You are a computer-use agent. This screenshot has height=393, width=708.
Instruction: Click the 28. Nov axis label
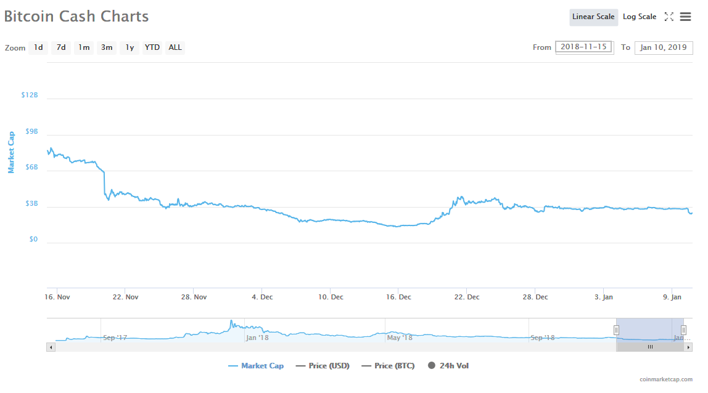coord(194,297)
